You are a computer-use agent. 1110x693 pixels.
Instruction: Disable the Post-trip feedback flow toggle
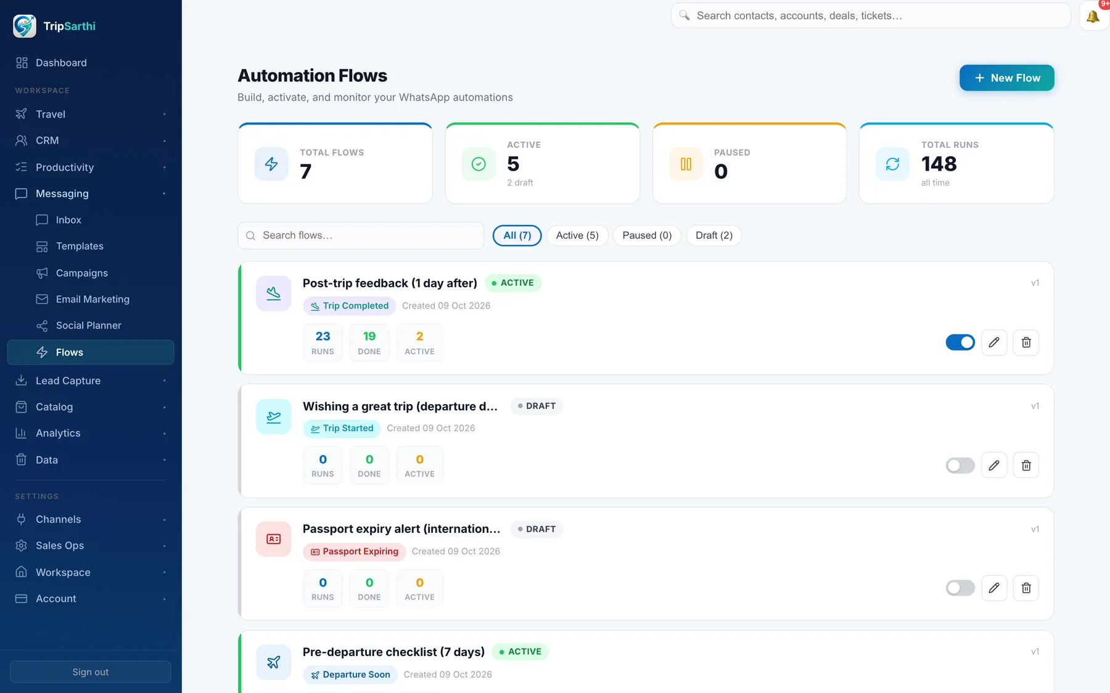(960, 342)
